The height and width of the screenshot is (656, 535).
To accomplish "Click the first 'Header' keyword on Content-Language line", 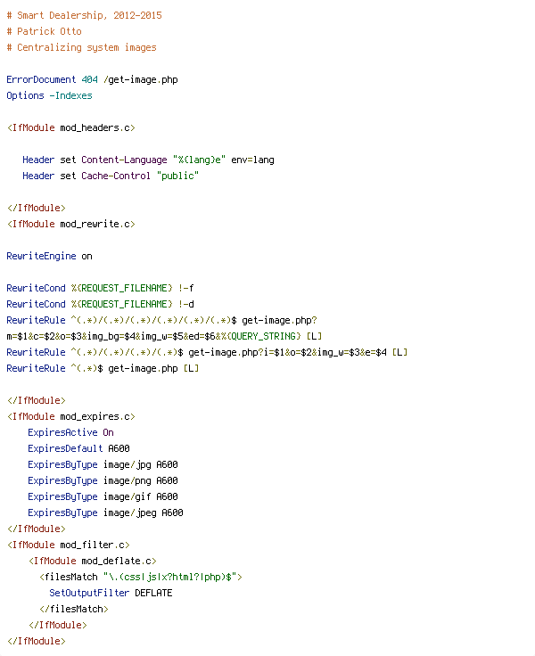I will [38, 160].
